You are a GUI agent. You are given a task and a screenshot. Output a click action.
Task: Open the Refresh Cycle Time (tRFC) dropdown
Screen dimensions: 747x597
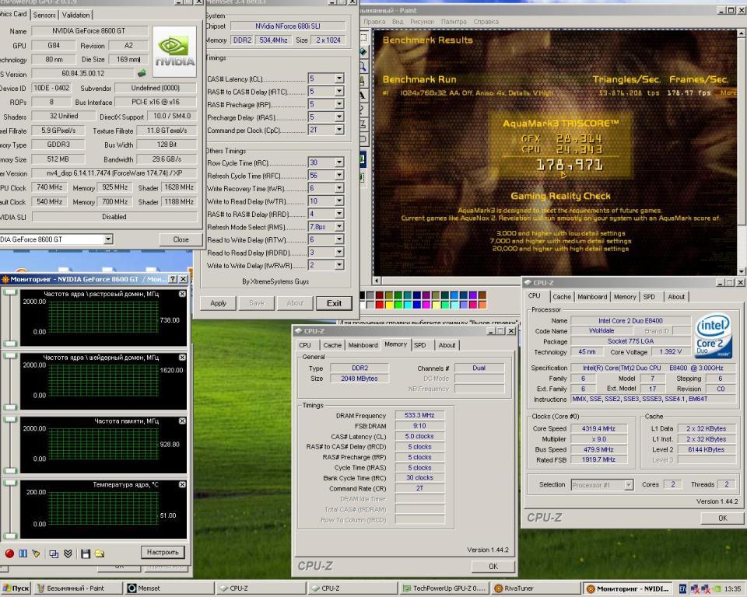pos(339,176)
